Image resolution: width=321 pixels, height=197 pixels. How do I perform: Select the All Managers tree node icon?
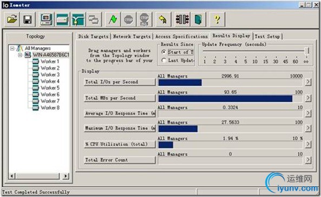[x=20, y=49]
